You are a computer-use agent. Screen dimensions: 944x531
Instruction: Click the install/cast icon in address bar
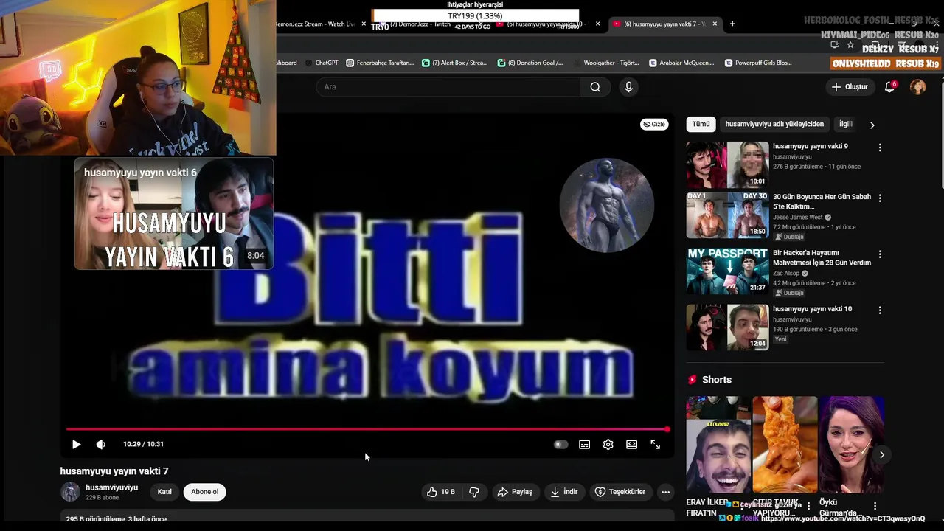[834, 45]
